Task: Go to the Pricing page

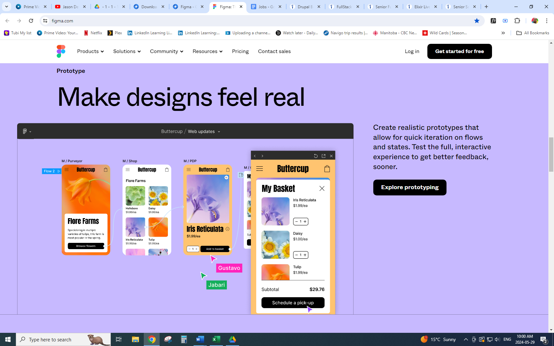Action: (x=240, y=51)
